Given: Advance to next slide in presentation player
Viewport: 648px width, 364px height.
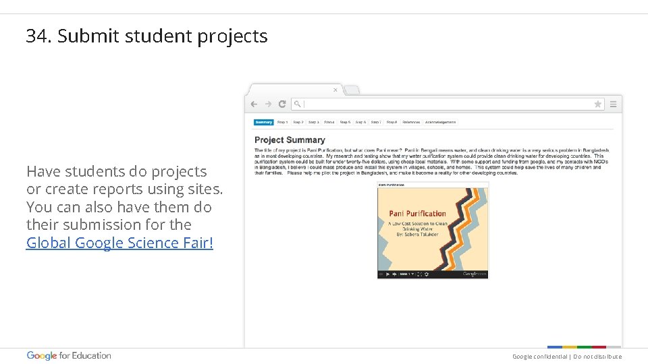Looking at the screenshot, I should (394, 274).
